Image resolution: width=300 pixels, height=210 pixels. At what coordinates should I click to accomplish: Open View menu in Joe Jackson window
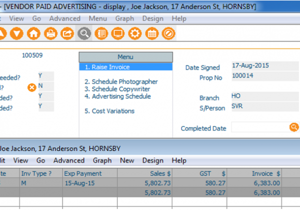(x=20, y=160)
